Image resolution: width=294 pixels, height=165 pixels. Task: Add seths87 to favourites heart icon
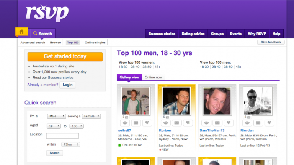click(x=147, y=123)
